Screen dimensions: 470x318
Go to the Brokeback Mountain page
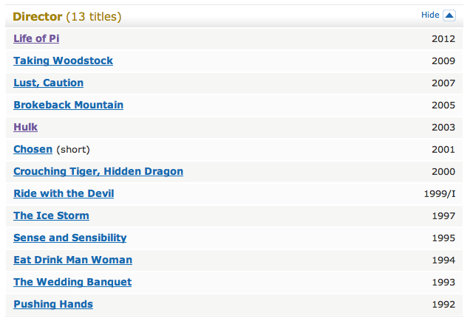coord(68,105)
